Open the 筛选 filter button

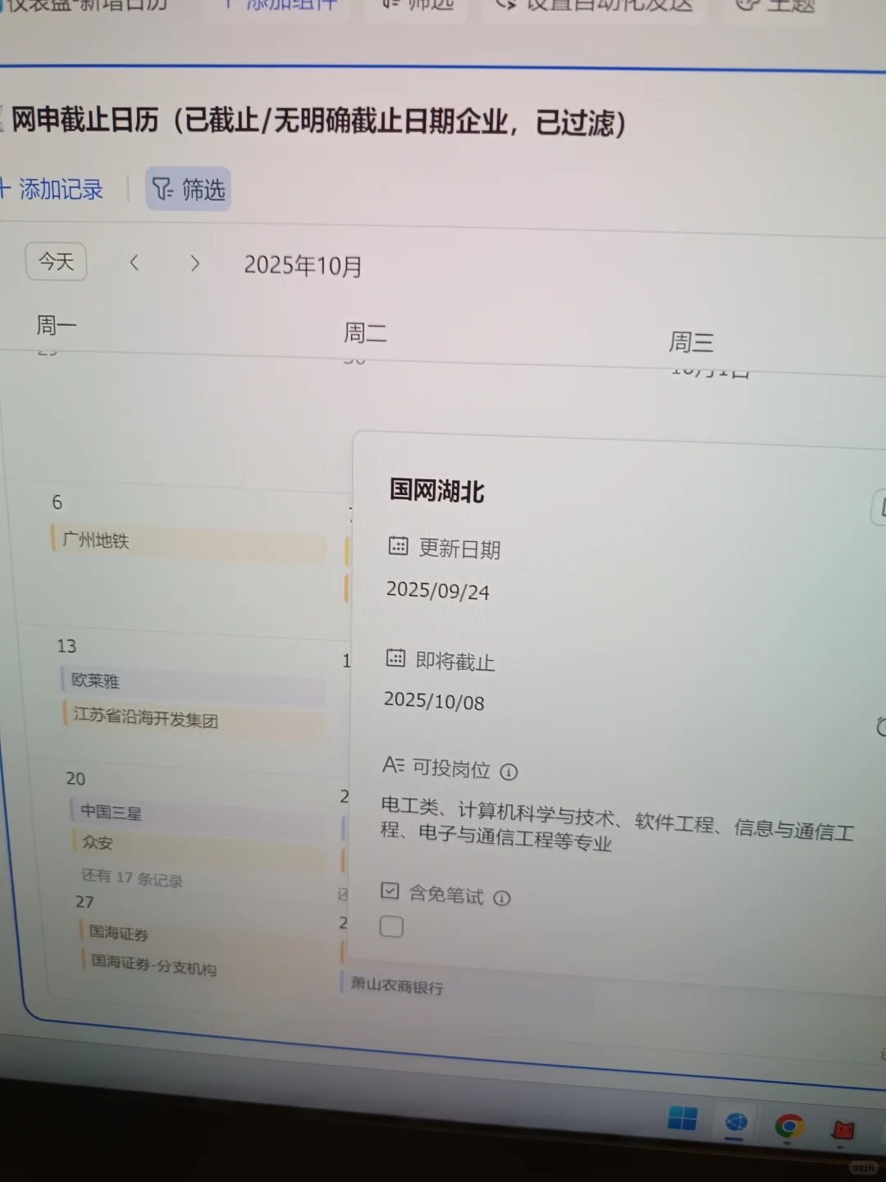pyautogui.click(x=189, y=190)
